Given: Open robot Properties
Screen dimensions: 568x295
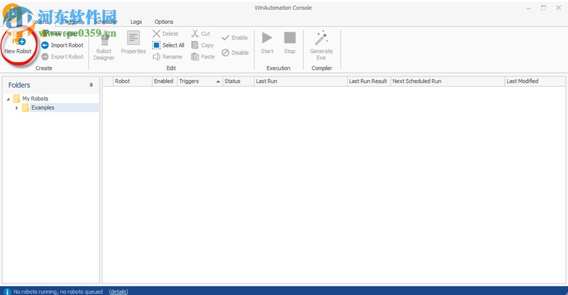Looking at the screenshot, I should coord(134,43).
